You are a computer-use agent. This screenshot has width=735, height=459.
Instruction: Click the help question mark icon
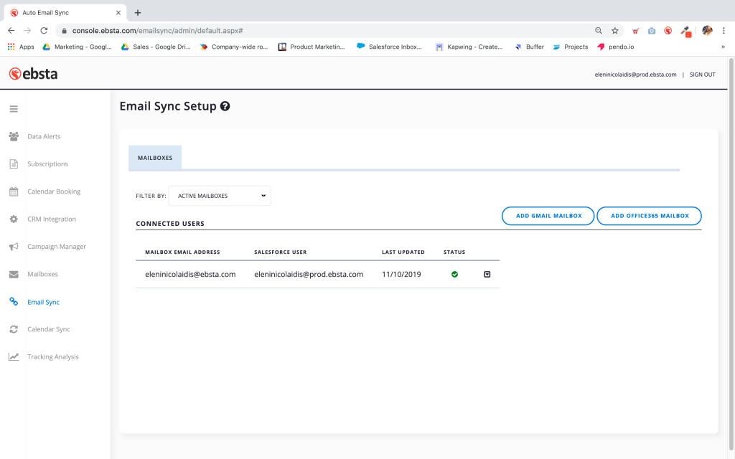[x=225, y=106]
